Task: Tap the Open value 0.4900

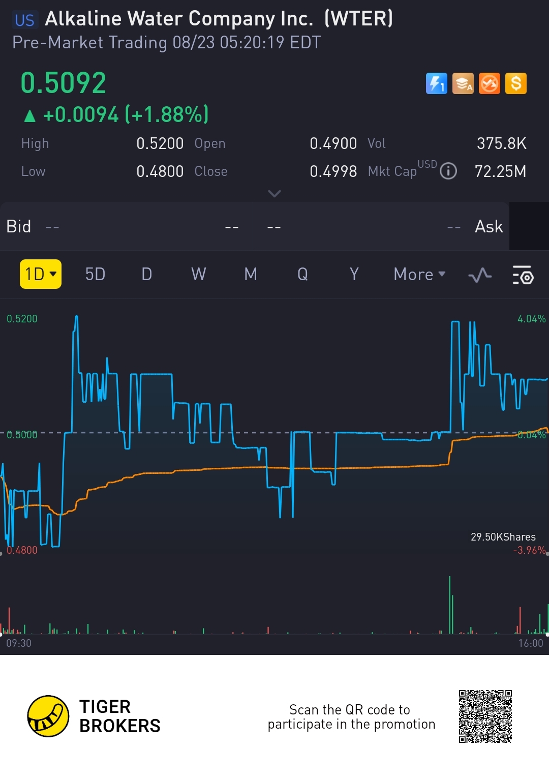Action: pyautogui.click(x=333, y=143)
